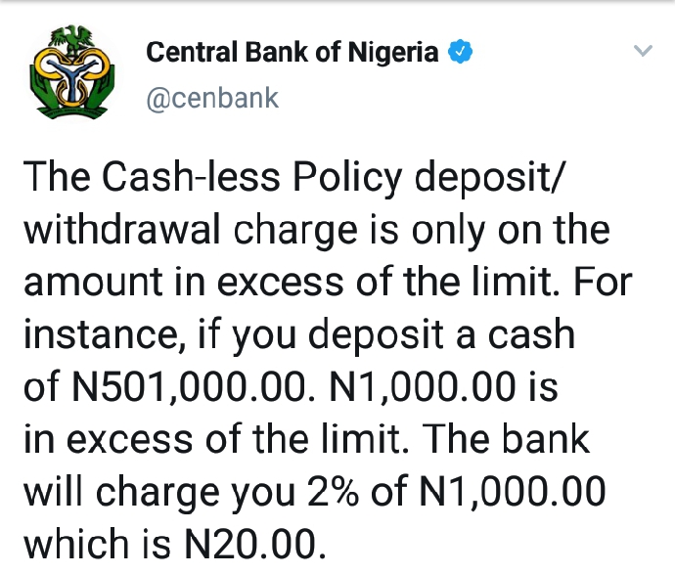Viewport: 675px width, 574px height.
Task: Click the word 'Nigeria' in the account name
Action: [393, 52]
